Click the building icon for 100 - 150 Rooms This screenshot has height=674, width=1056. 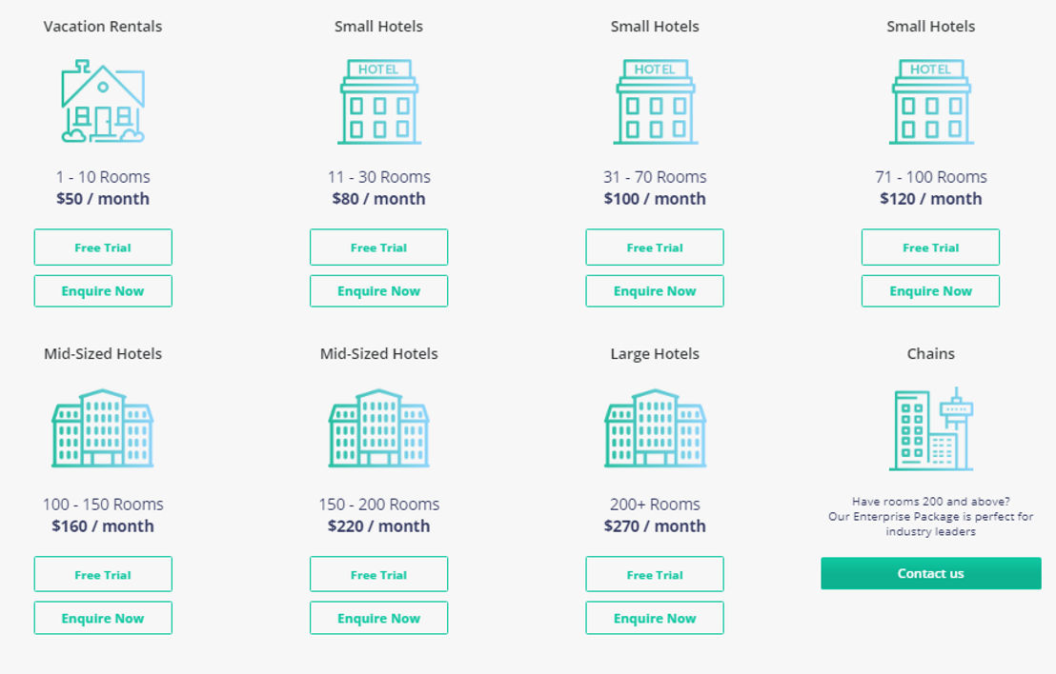pos(103,427)
